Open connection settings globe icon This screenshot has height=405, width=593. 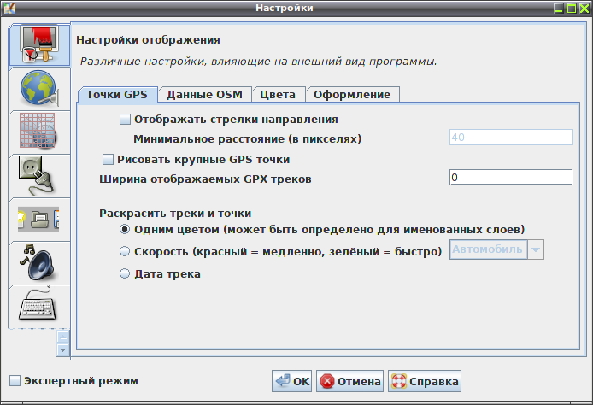point(39,89)
